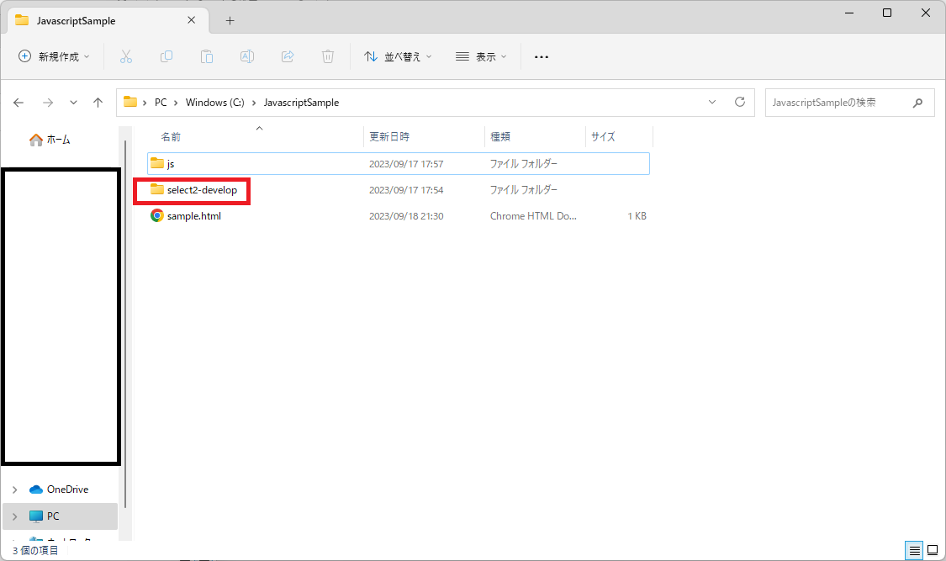Refresh the current folder view
The width and height of the screenshot is (946, 561).
pyautogui.click(x=740, y=102)
